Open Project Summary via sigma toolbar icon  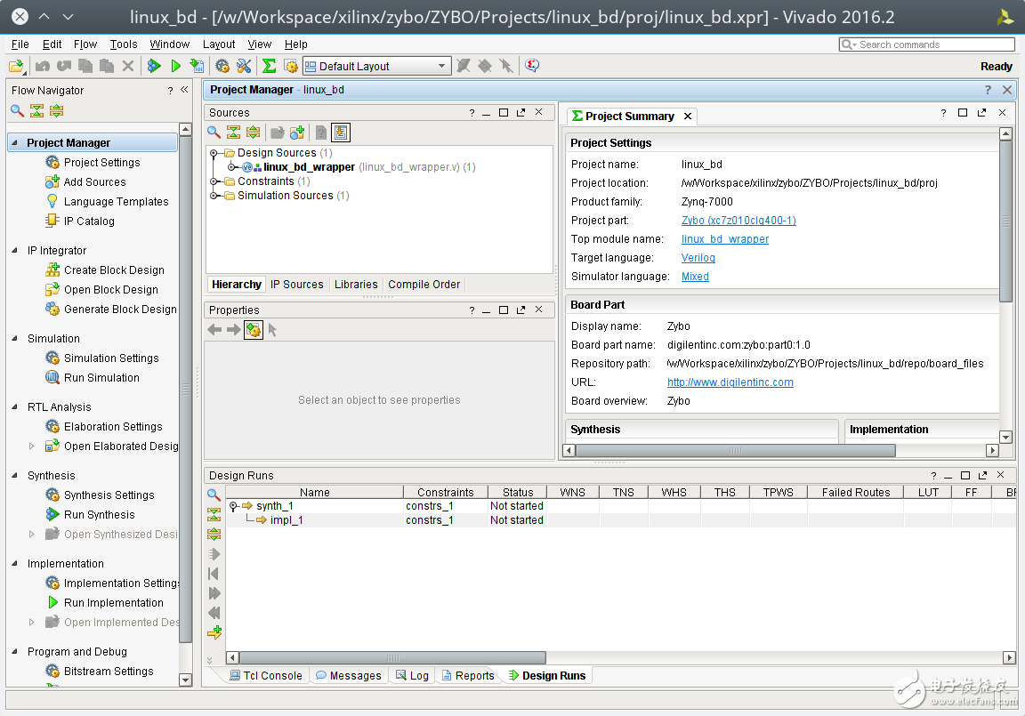point(269,66)
